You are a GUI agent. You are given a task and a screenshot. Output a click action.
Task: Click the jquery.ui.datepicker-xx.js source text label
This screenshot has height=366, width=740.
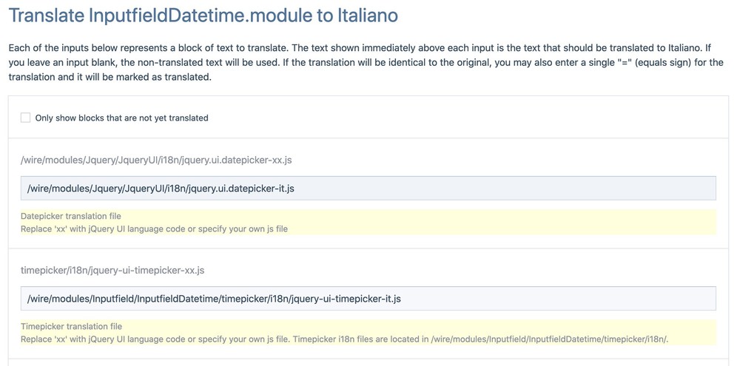[x=156, y=160]
